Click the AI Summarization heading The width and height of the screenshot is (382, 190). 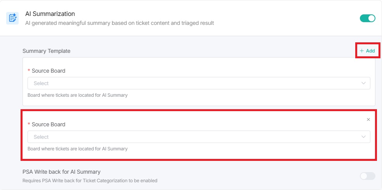click(50, 14)
